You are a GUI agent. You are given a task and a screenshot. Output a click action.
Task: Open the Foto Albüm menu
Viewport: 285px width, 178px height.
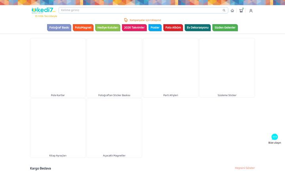pyautogui.click(x=173, y=28)
